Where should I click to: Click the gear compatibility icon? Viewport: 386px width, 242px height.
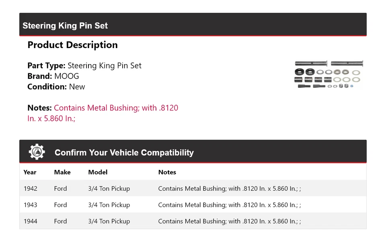pyautogui.click(x=37, y=152)
